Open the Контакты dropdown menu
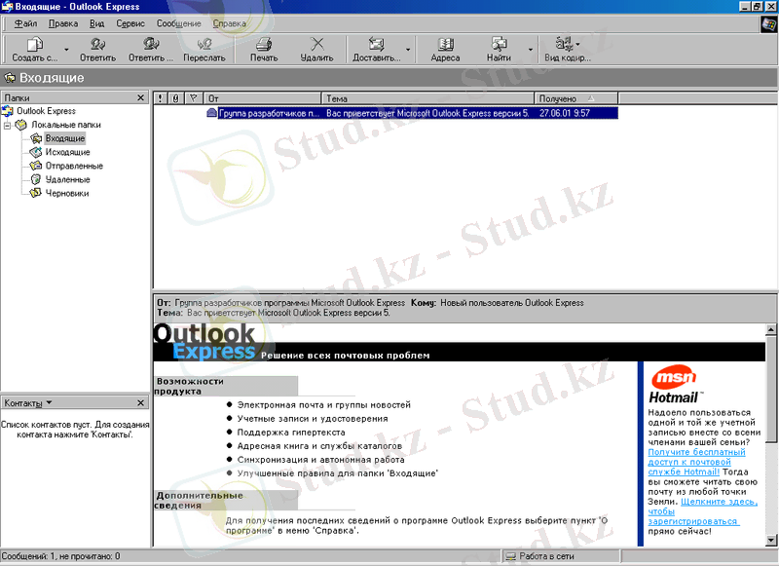 [50, 402]
